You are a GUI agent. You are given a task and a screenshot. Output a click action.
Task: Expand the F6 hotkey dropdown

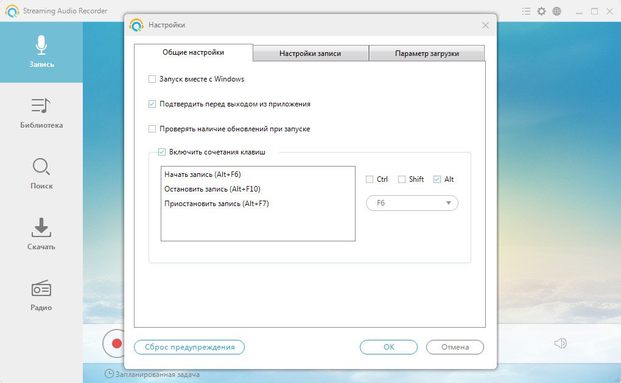pyautogui.click(x=412, y=203)
